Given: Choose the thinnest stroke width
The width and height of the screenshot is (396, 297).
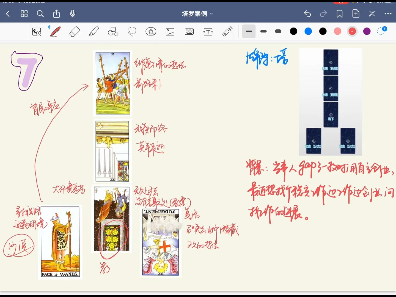Looking at the screenshot, I should pos(249,31).
